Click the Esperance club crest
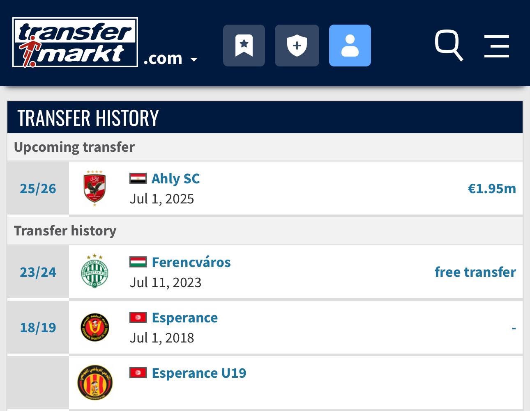Image resolution: width=530 pixels, height=411 pixels. coord(94,327)
